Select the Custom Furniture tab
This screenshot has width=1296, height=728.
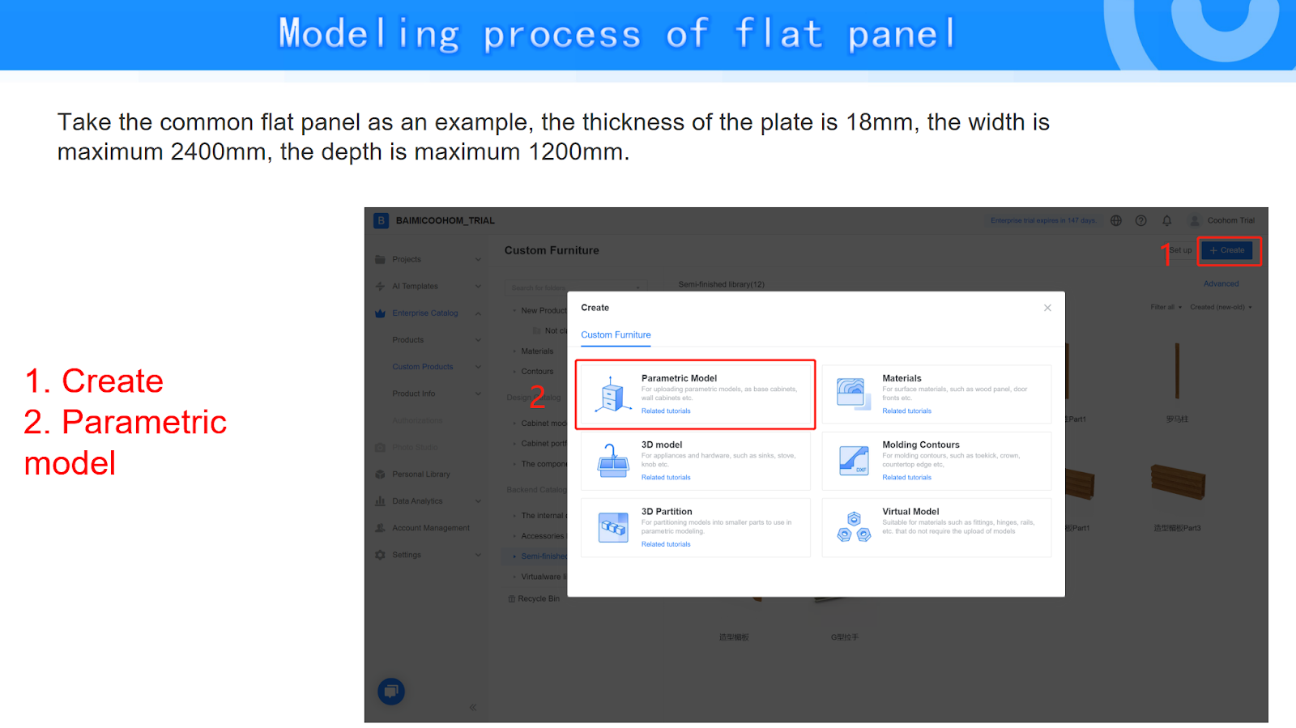click(x=616, y=334)
